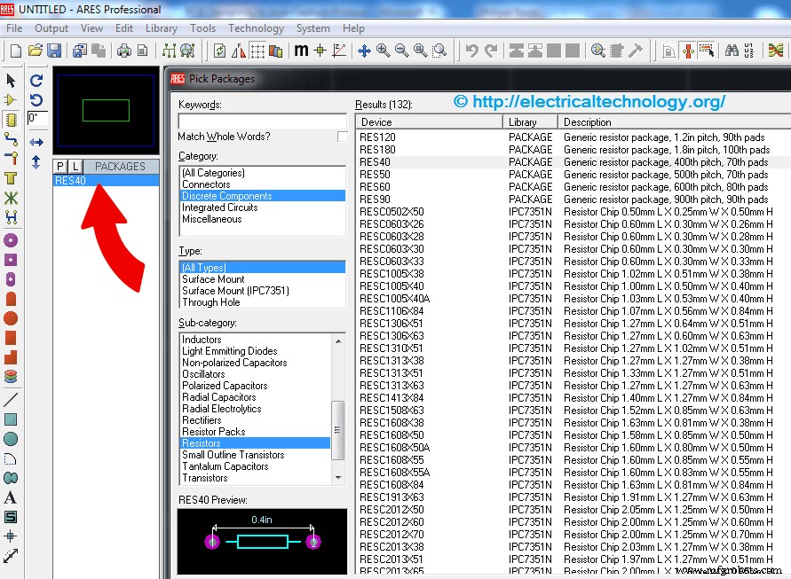Screen dimensions: 791x579
Task: Click the Save design floppy icon
Action: click(54, 51)
